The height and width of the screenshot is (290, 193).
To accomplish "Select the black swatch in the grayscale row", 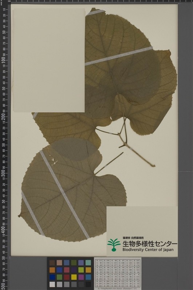I will point(88,284).
